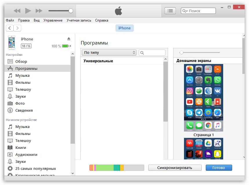249x185 pixels.
Task: Click the eject iPhone icon
Action: (x=69, y=39)
